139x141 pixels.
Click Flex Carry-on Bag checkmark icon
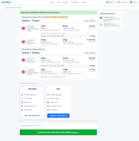pos(48,98)
